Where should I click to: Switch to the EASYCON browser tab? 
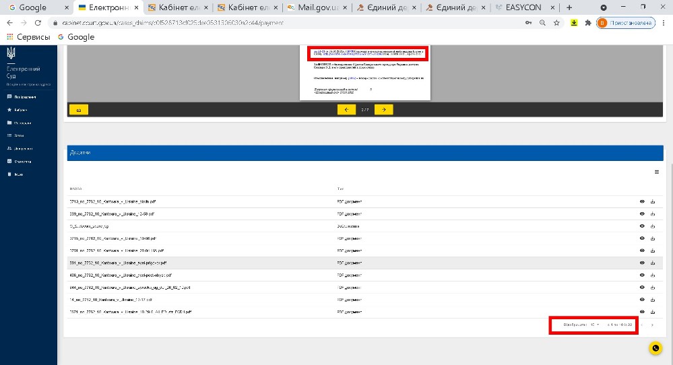pos(525,7)
